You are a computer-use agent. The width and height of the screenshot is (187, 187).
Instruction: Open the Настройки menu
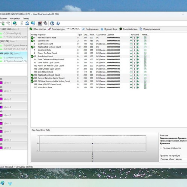click(15, 19)
